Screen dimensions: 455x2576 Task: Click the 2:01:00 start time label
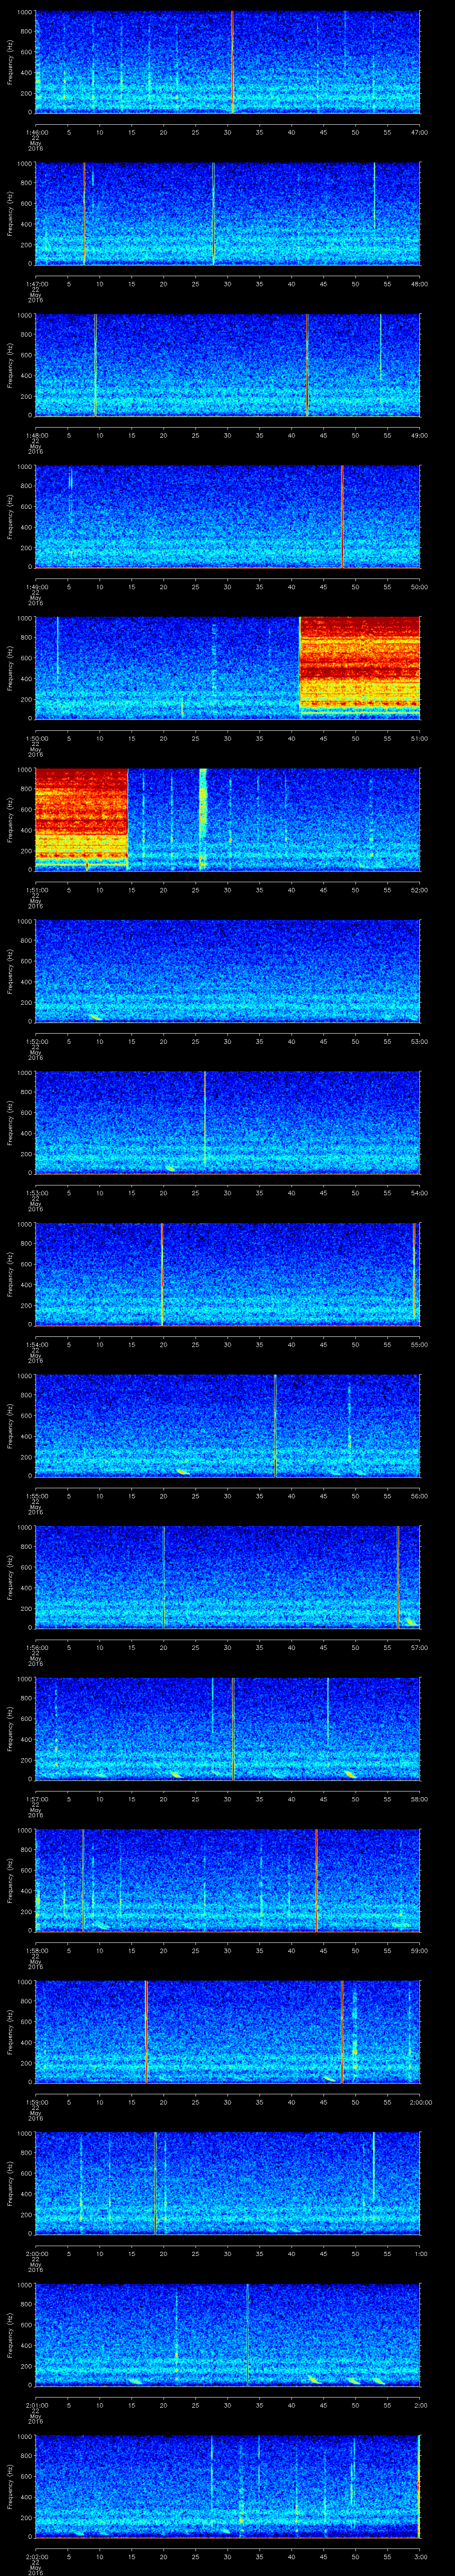point(37,2405)
